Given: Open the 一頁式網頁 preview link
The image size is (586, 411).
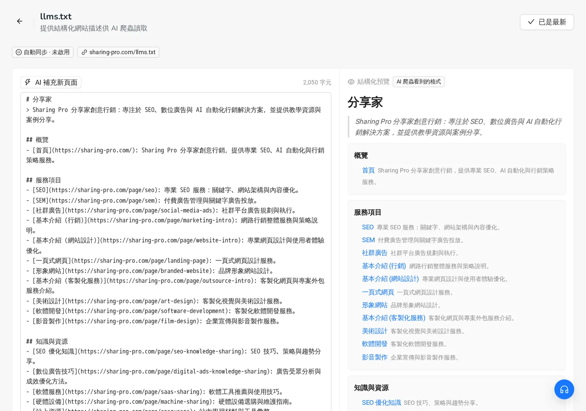Looking at the screenshot, I should pyautogui.click(x=378, y=292).
